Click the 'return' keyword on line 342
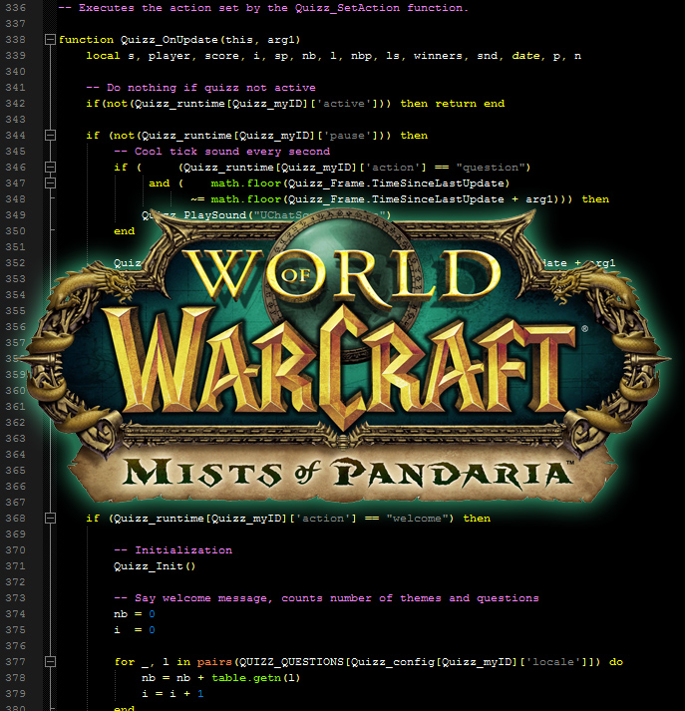The width and height of the screenshot is (685, 711). [x=456, y=104]
